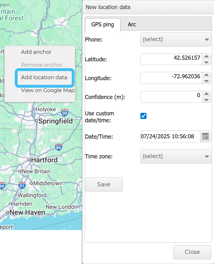Click the Close button
Viewport: 214px width, 264px height.
tap(192, 252)
